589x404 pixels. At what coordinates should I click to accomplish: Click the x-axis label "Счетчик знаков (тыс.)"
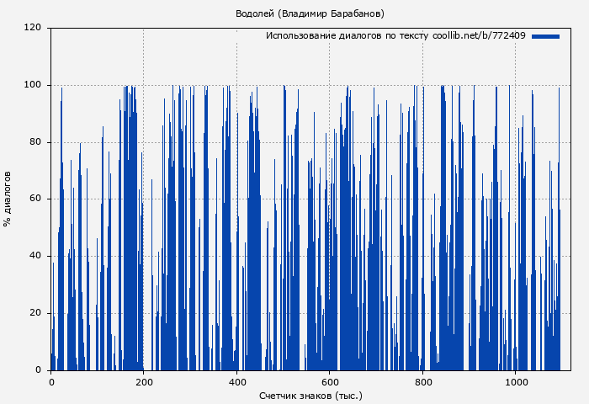(x=310, y=395)
